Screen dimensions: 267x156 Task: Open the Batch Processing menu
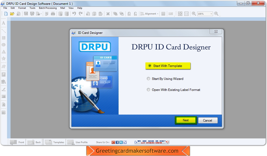(48, 8)
